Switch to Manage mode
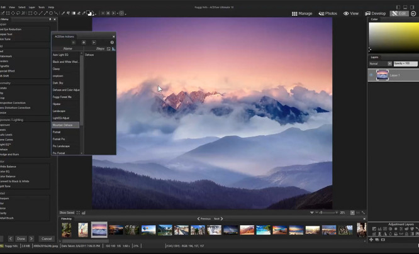The width and height of the screenshot is (419, 254). point(302,14)
